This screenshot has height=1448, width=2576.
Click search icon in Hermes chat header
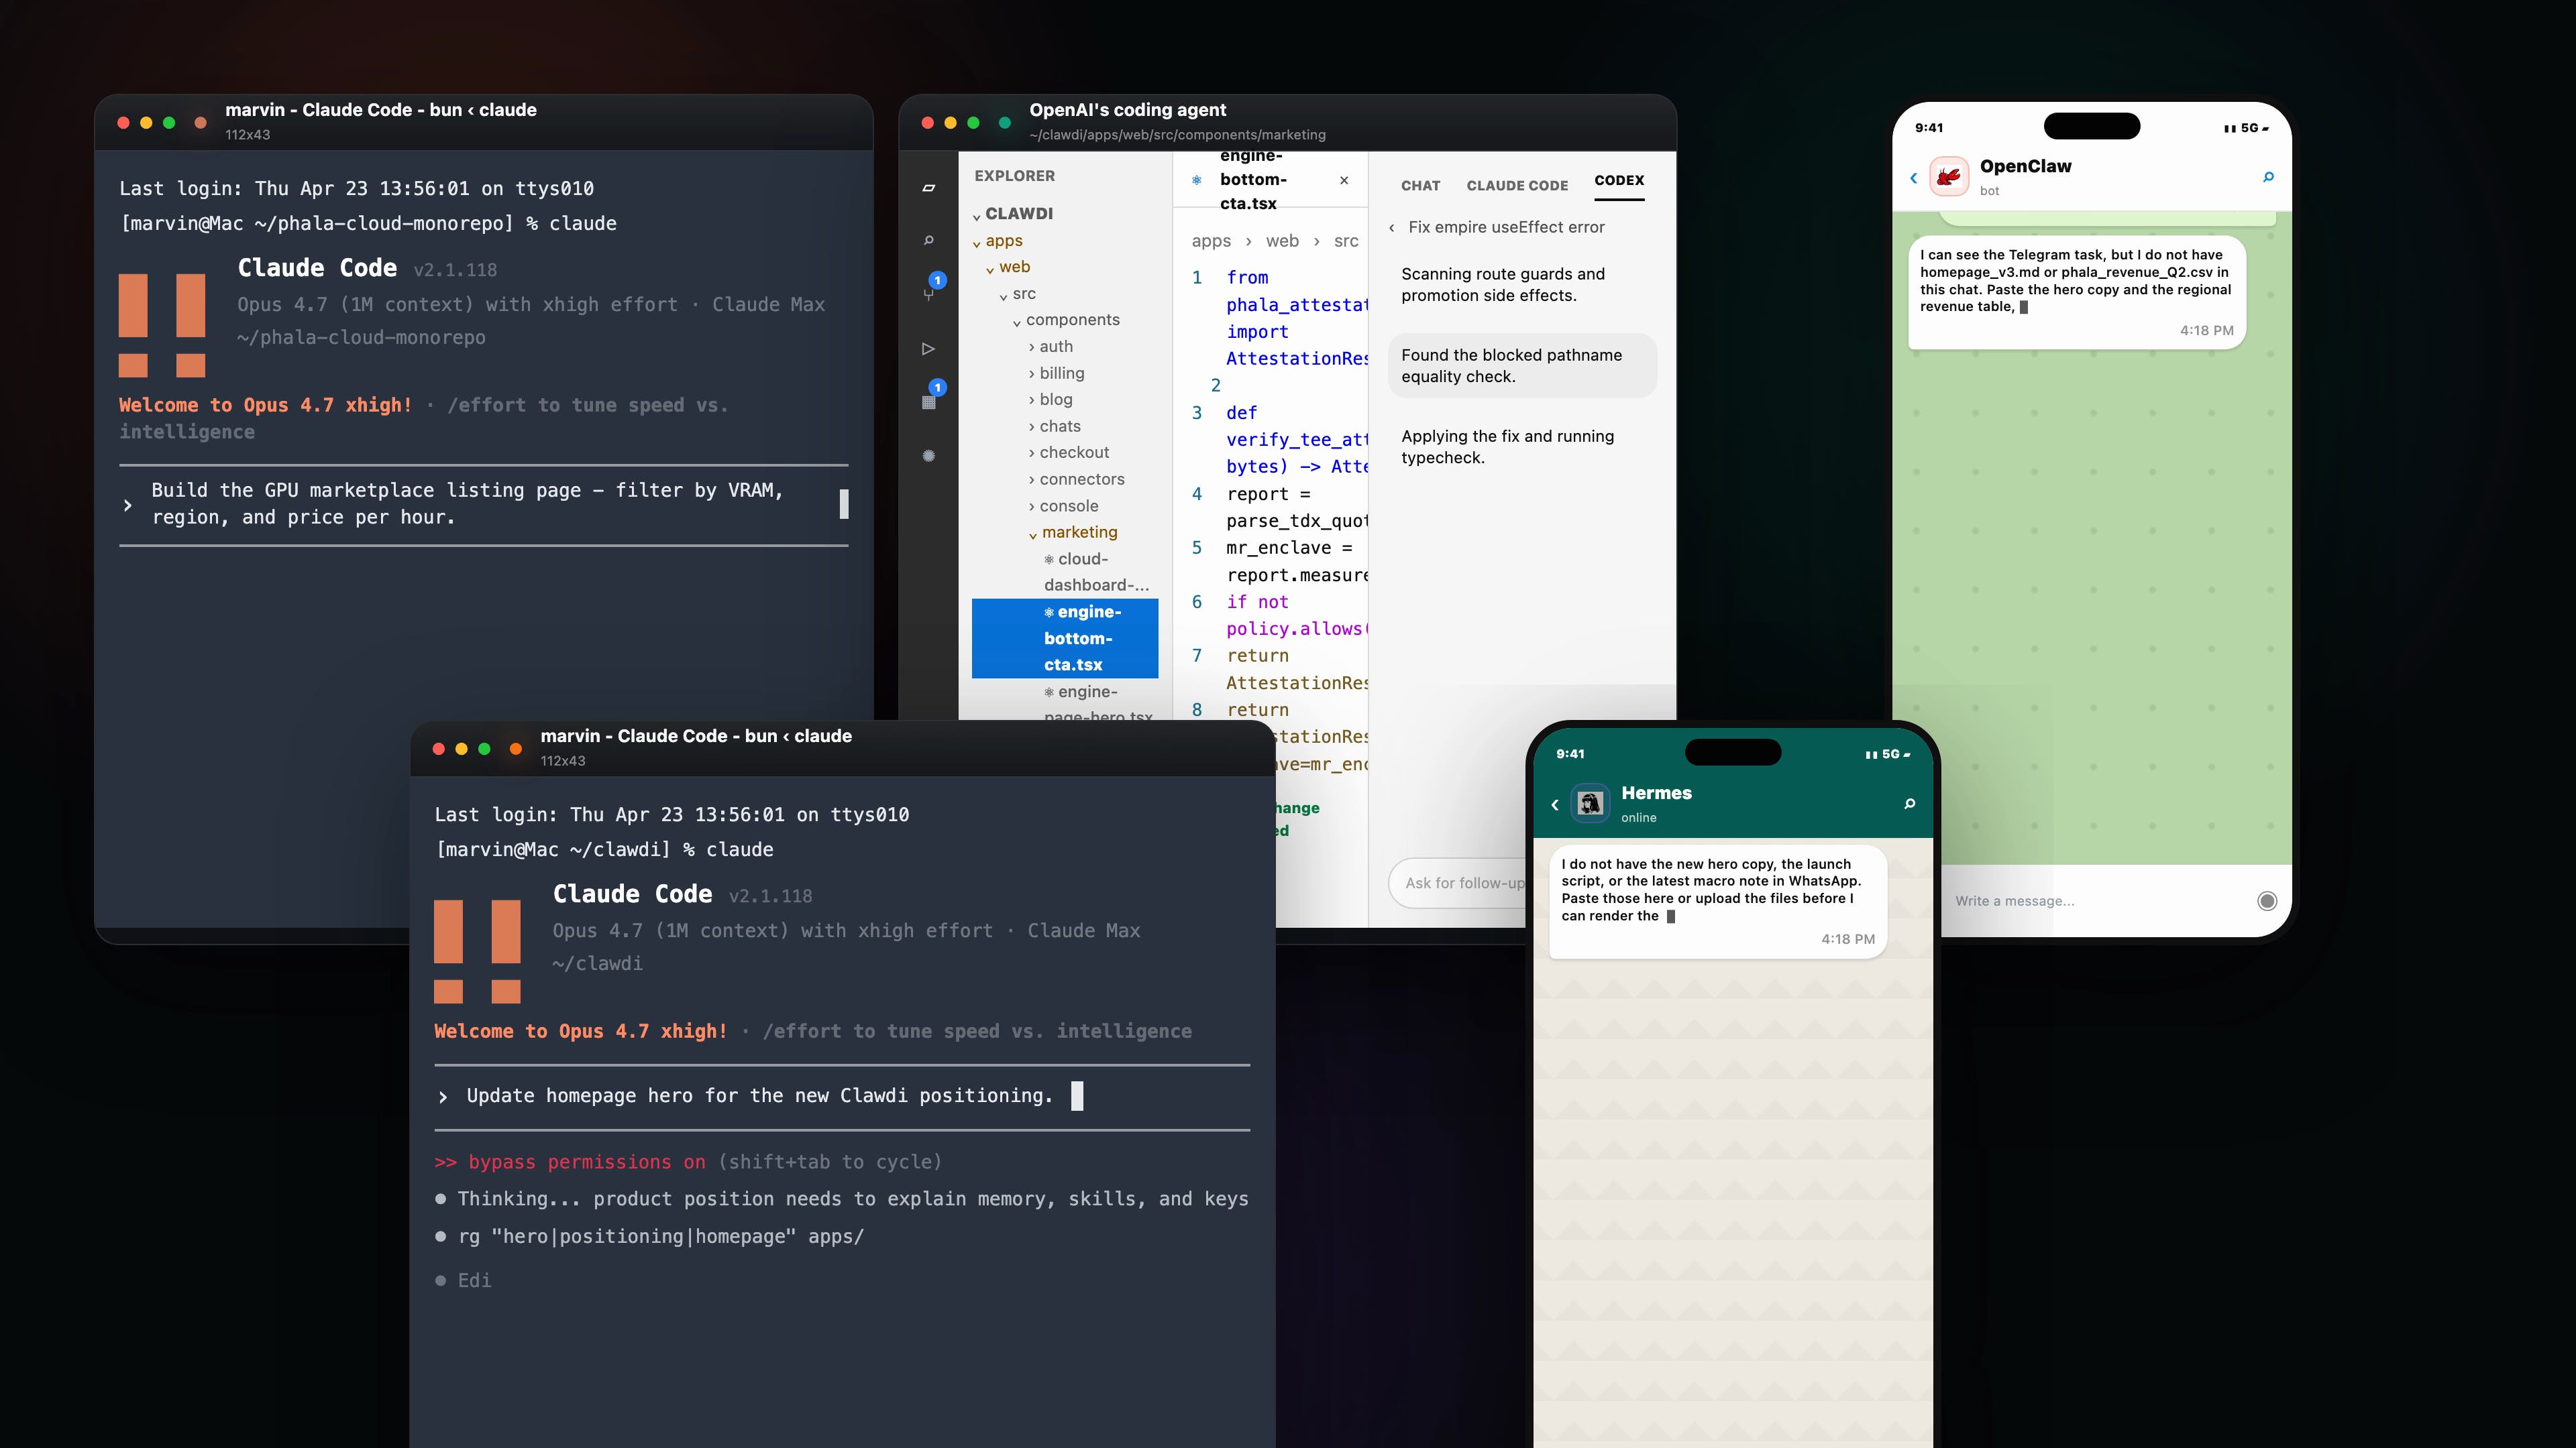pyautogui.click(x=1909, y=804)
